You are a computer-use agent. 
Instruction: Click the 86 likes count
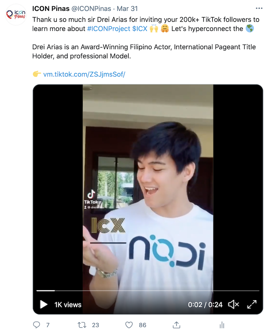click(142, 325)
